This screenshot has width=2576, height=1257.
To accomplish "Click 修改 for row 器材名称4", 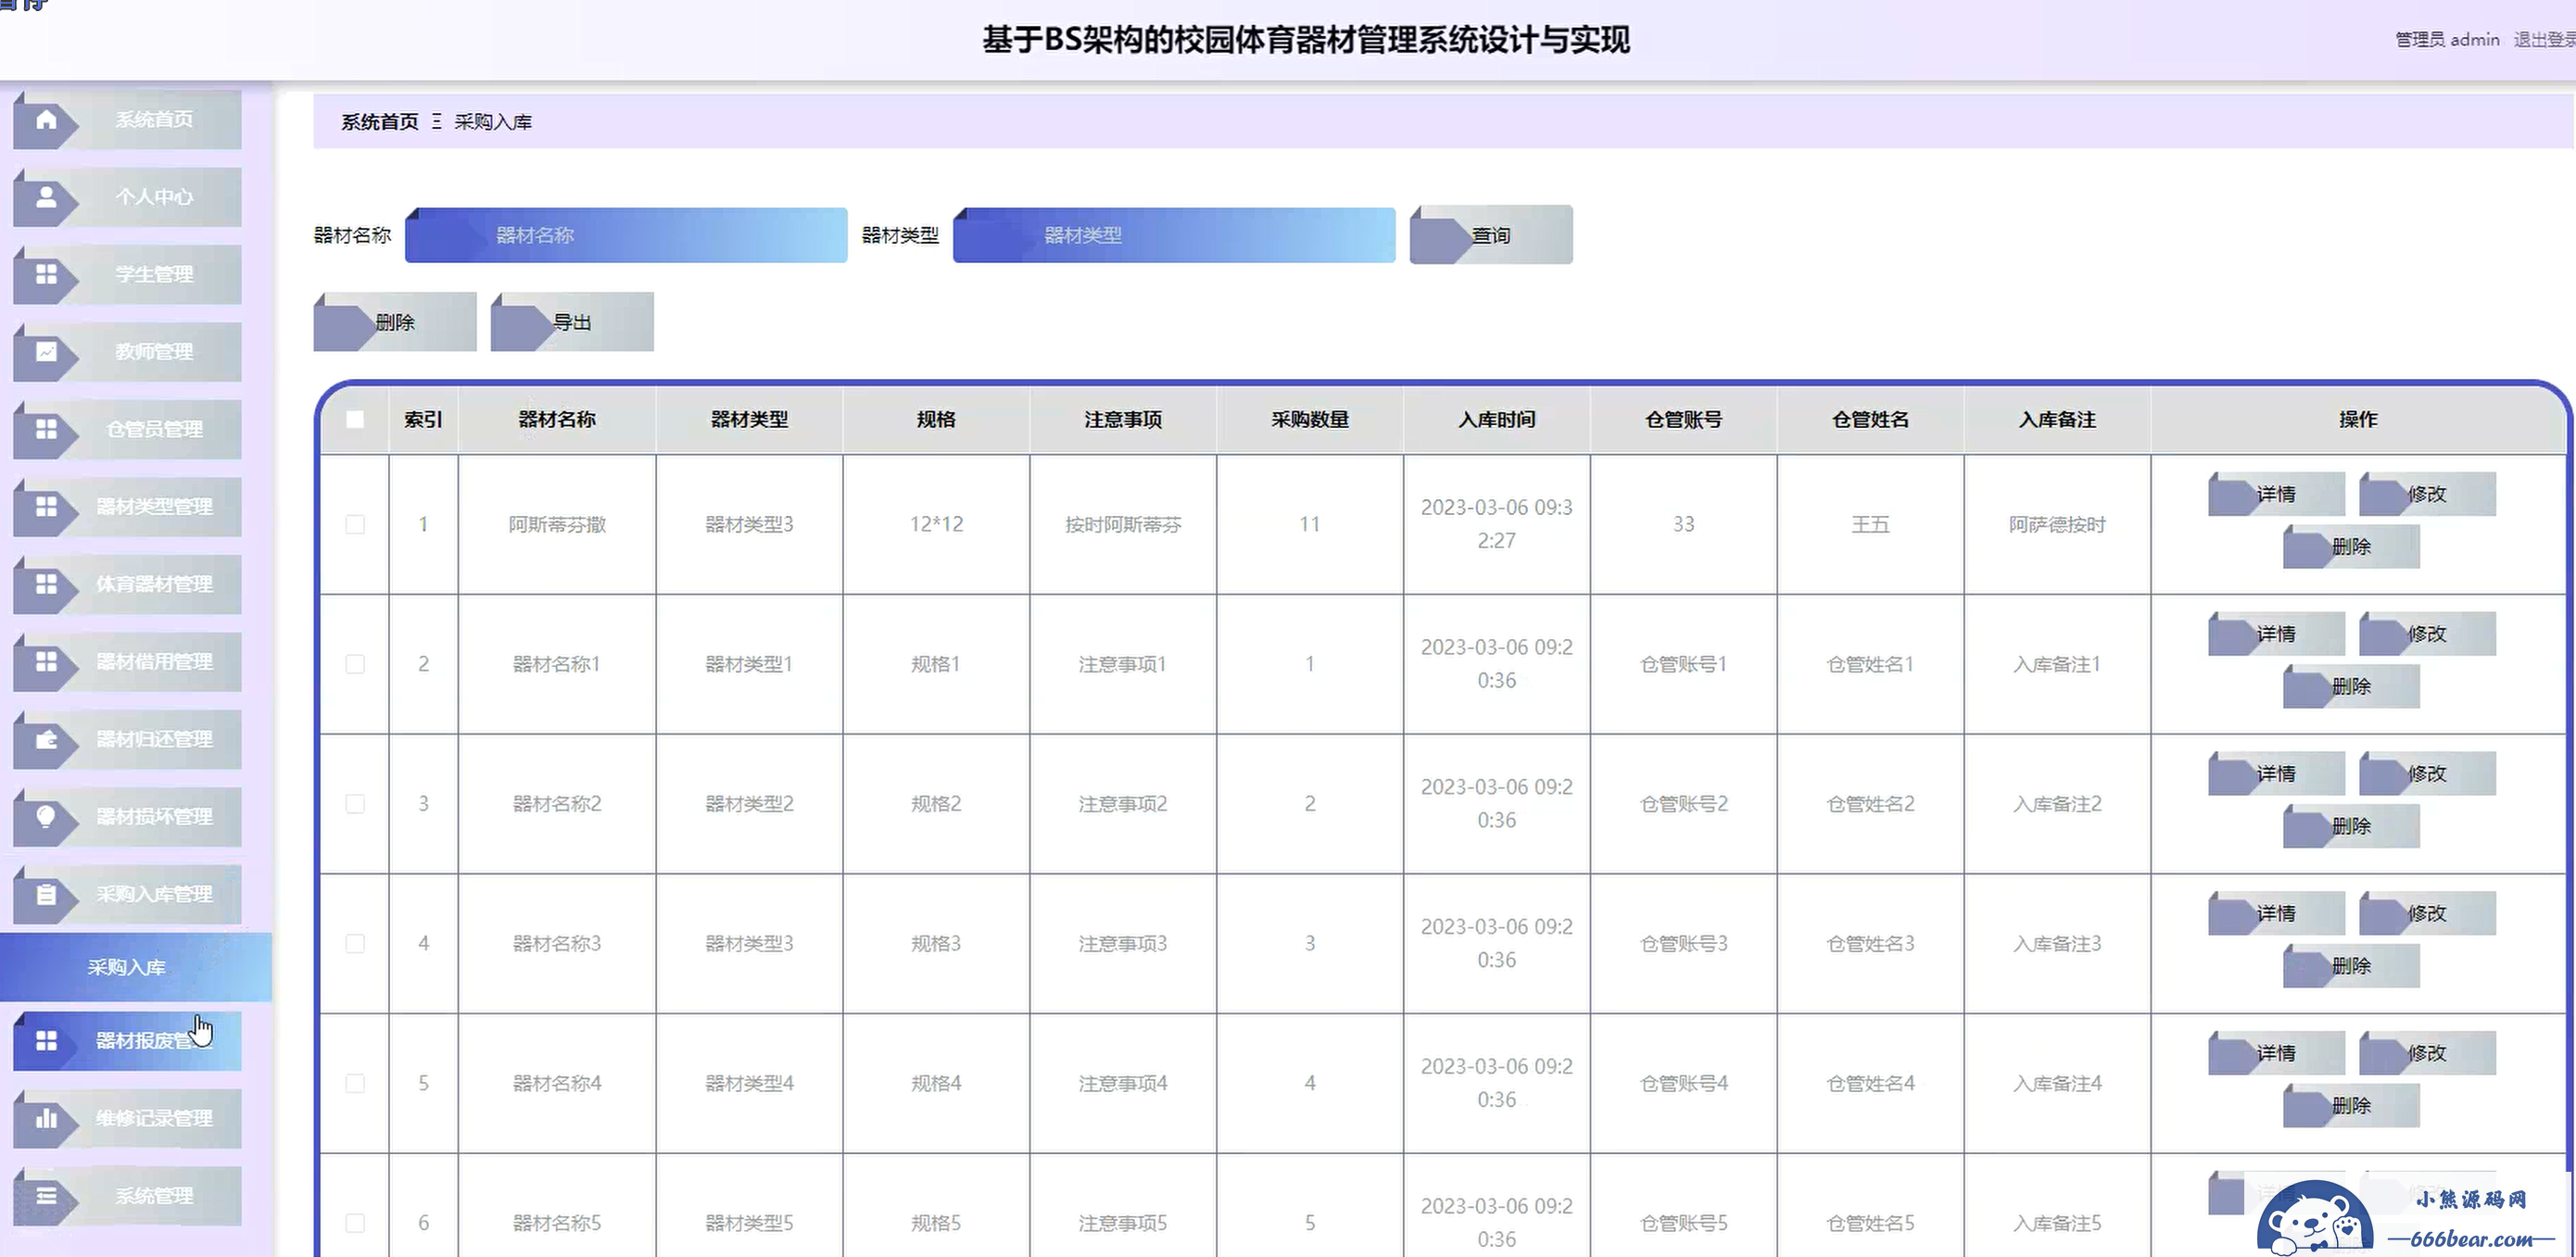I will click(x=2427, y=1053).
